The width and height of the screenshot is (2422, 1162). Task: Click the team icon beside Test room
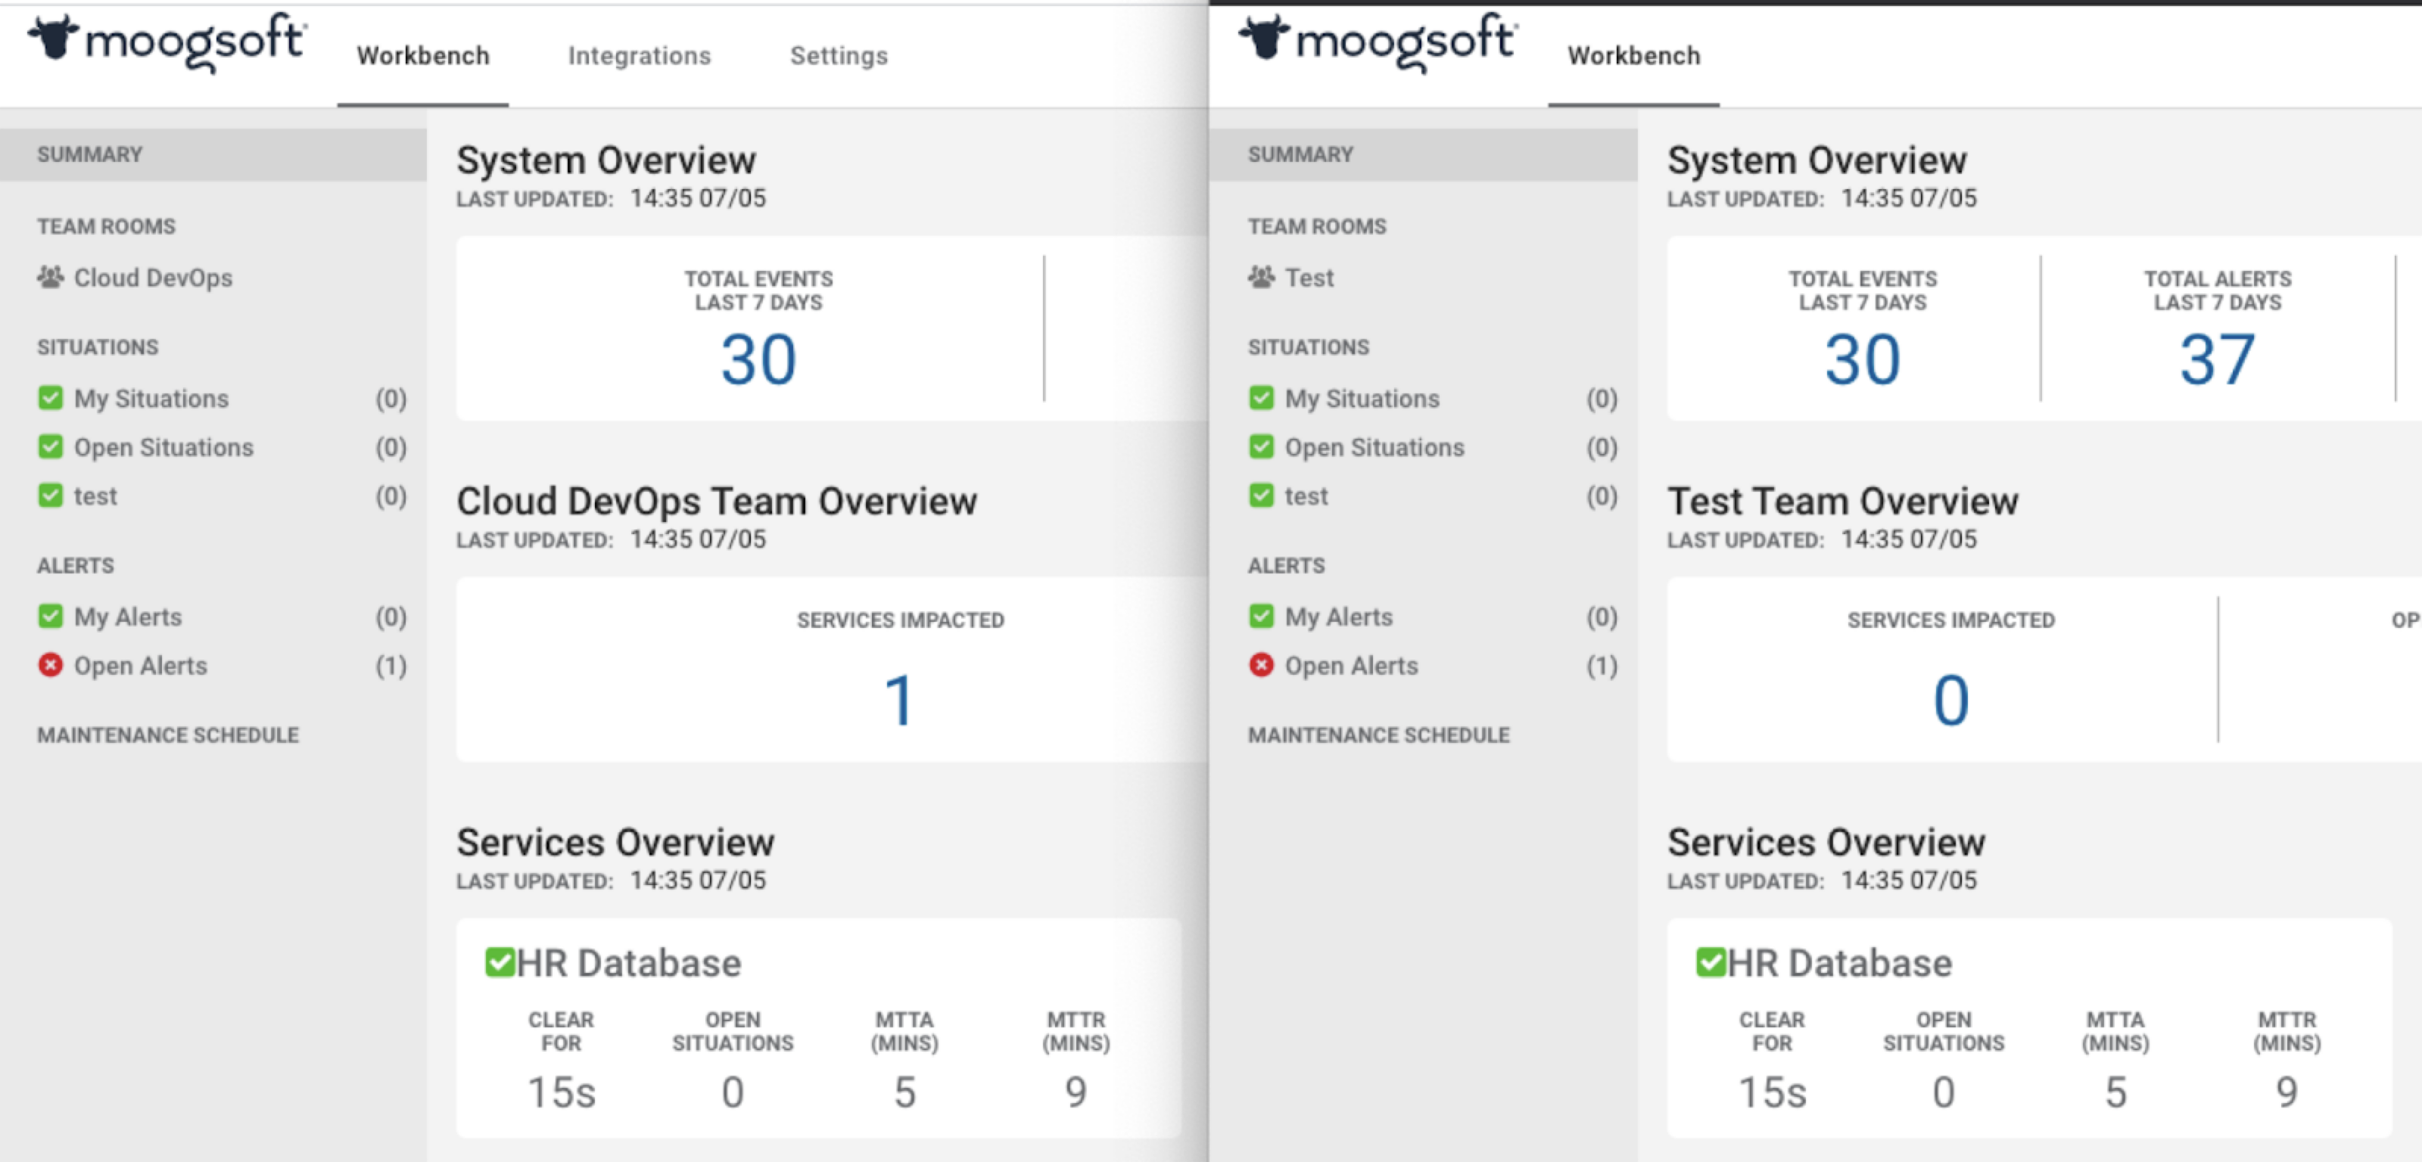[x=1262, y=278]
